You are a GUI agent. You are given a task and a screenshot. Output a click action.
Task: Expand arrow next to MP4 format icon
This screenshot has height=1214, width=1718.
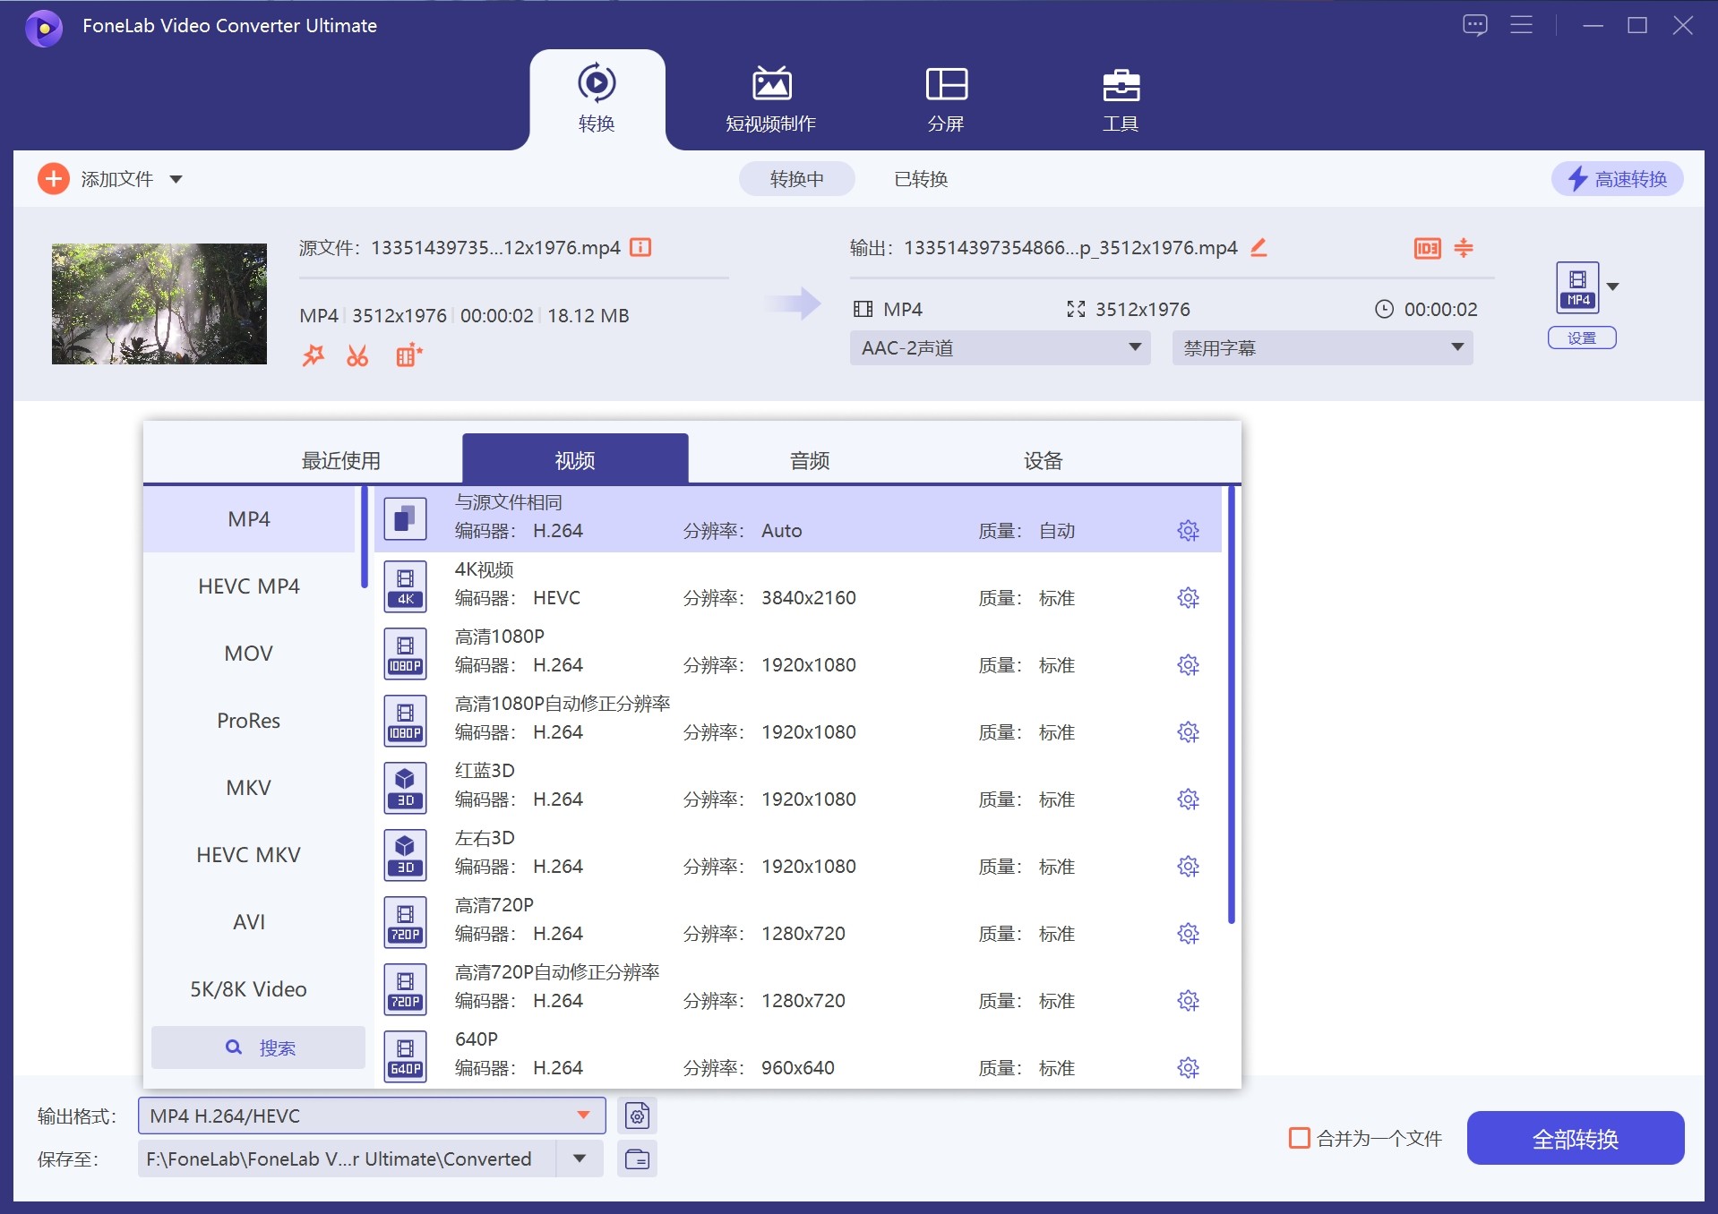[x=1613, y=286]
